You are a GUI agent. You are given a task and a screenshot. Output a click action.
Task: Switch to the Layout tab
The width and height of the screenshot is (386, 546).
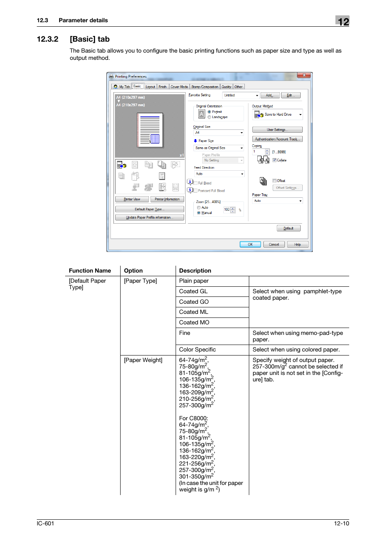(150, 87)
